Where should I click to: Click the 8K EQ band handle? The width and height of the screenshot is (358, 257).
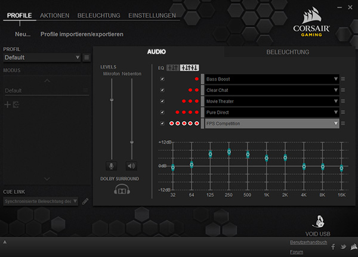[x=323, y=166]
